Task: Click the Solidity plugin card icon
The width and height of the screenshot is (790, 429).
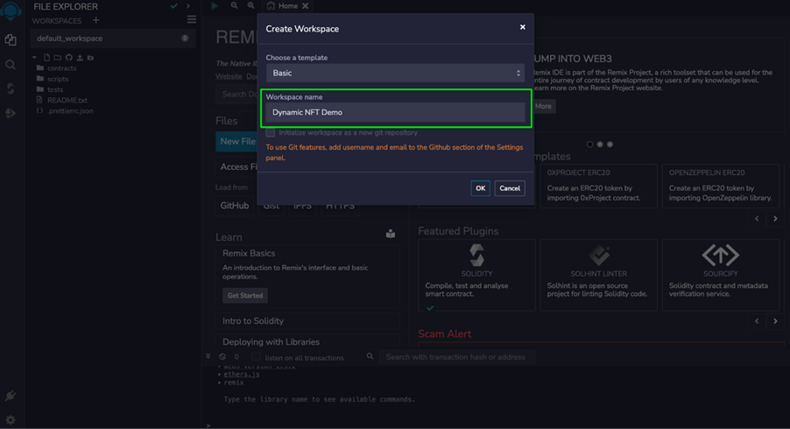Action: 476,255
